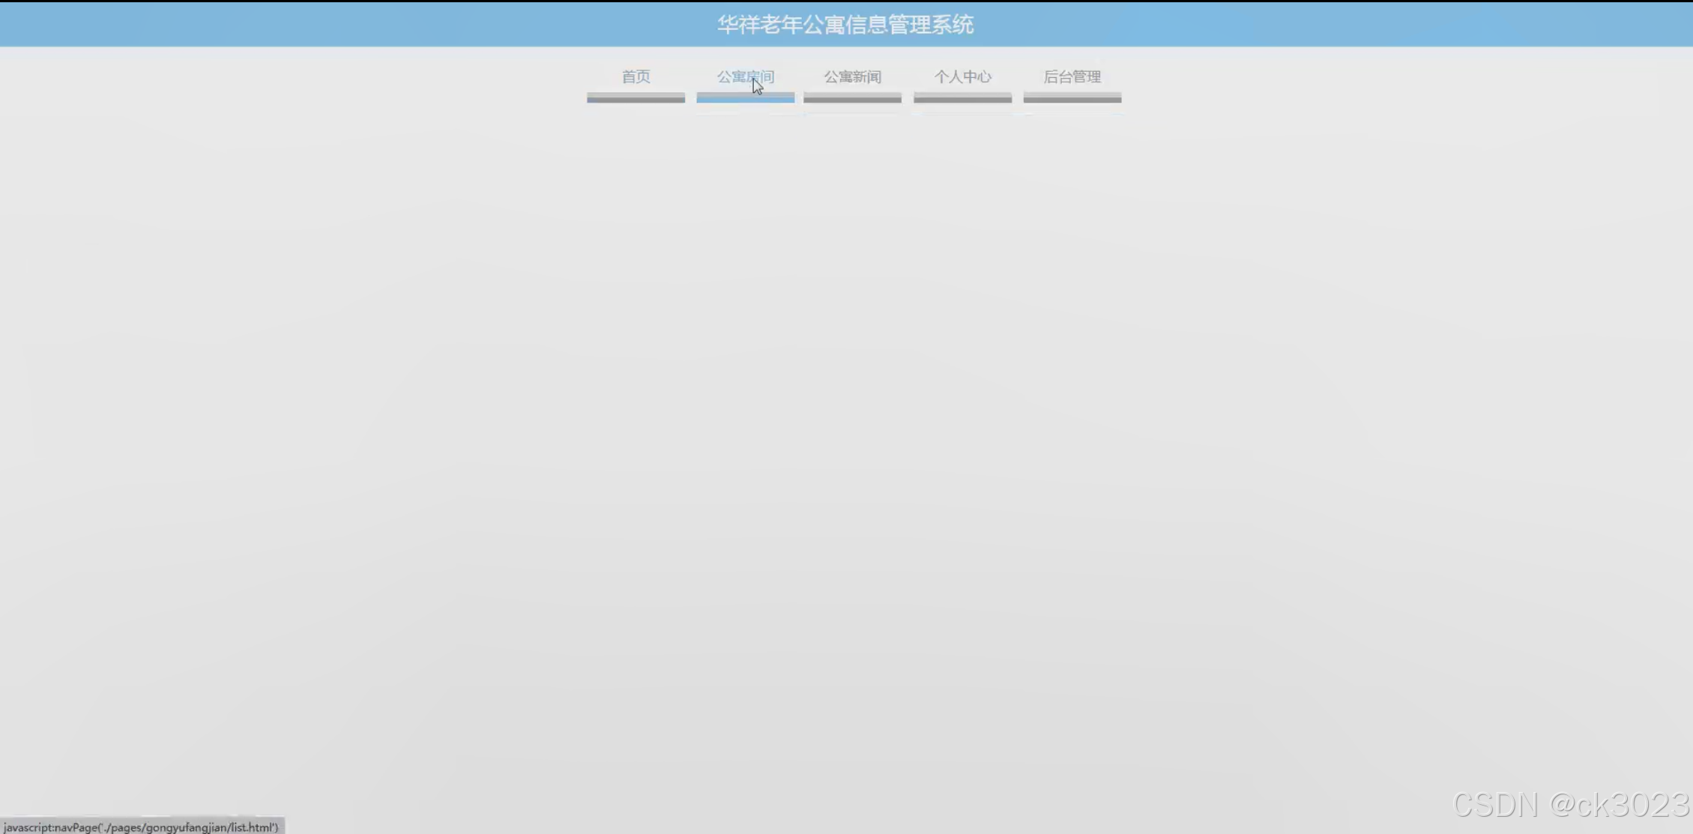Click the blue highlighted bar under 公寓房间
This screenshot has width=1693, height=834.
click(x=745, y=98)
